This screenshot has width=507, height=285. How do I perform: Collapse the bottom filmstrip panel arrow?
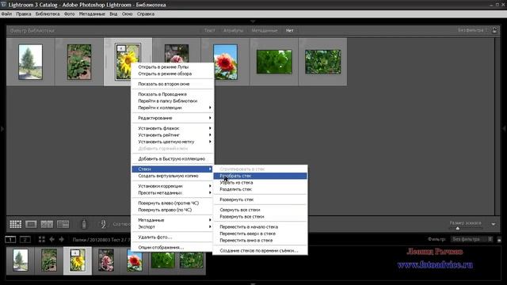pos(253,283)
